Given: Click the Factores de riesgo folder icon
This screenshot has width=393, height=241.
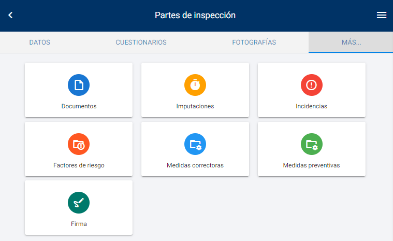Looking at the screenshot, I should click(x=79, y=144).
